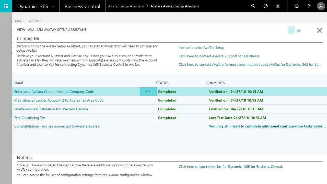Switch to tile view layout
The height and width of the screenshot is (184, 327).
[x=299, y=30]
